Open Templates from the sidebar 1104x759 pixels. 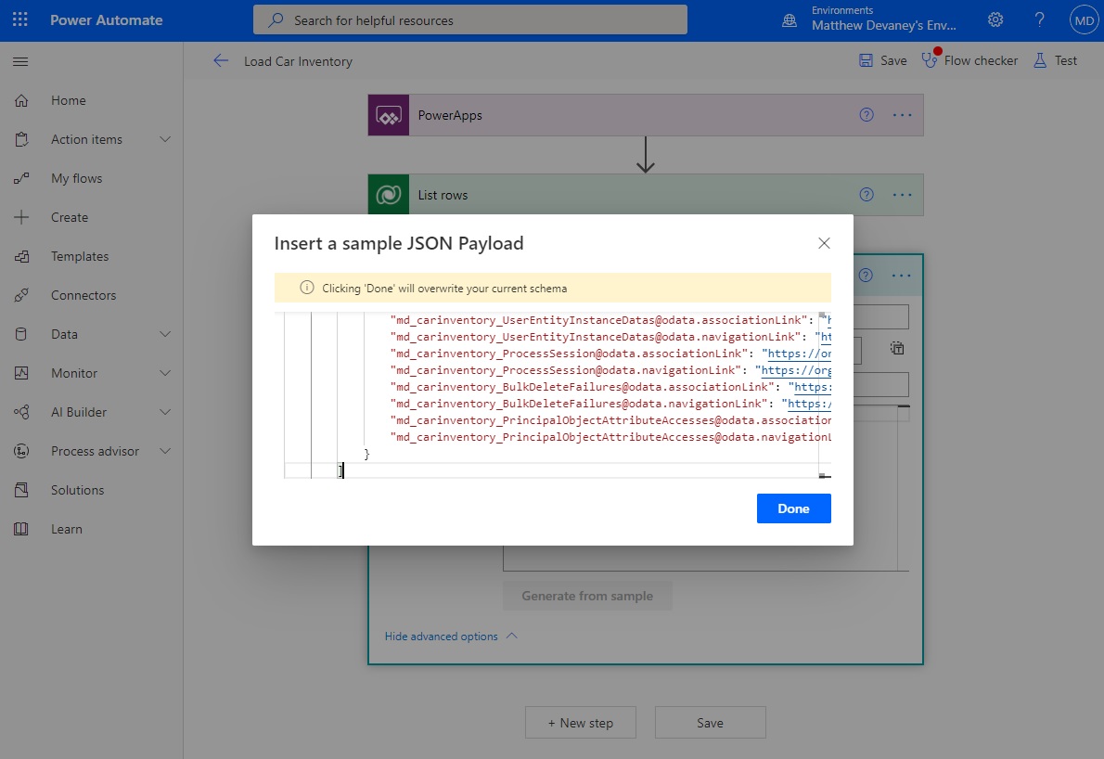[79, 256]
